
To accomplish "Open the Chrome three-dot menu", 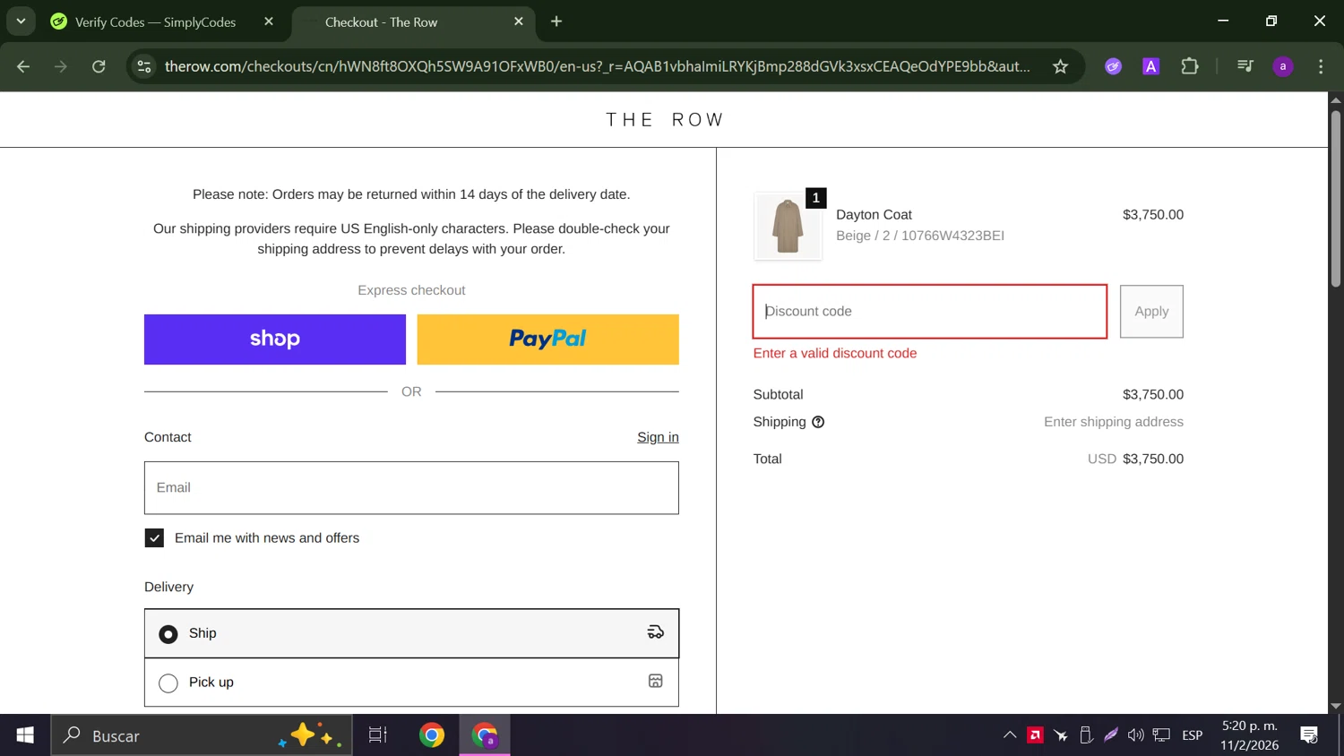I will [1321, 66].
